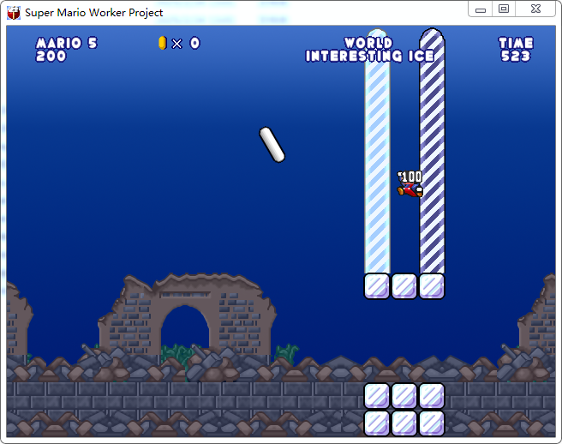Click the coin count value 0
Viewport: 562px width, 444px height.
point(194,43)
